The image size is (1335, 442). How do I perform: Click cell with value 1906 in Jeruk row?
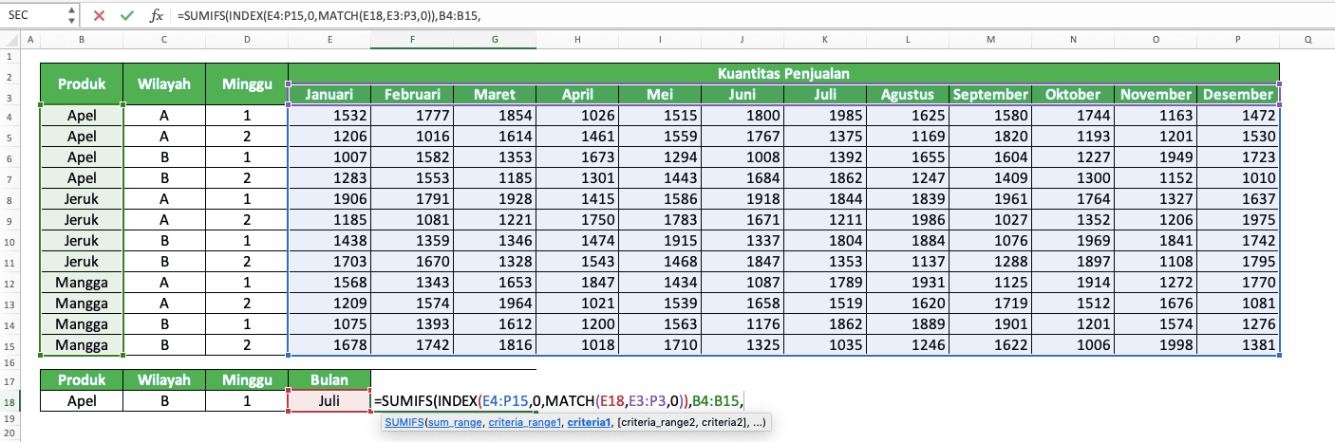click(x=329, y=200)
